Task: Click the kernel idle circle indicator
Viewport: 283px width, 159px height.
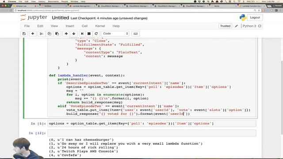Action: point(260,26)
